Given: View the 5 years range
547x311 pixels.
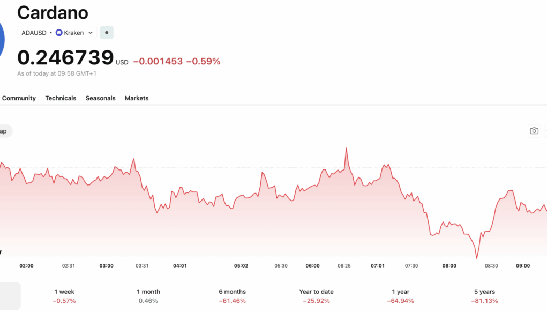Looking at the screenshot, I should (x=484, y=296).
